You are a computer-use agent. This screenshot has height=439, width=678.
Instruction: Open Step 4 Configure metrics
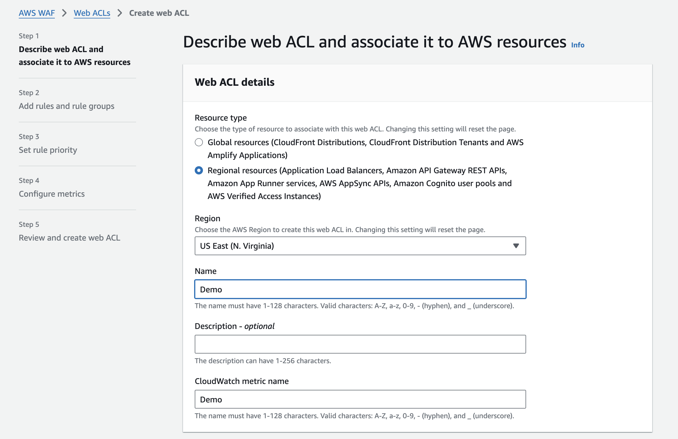52,194
